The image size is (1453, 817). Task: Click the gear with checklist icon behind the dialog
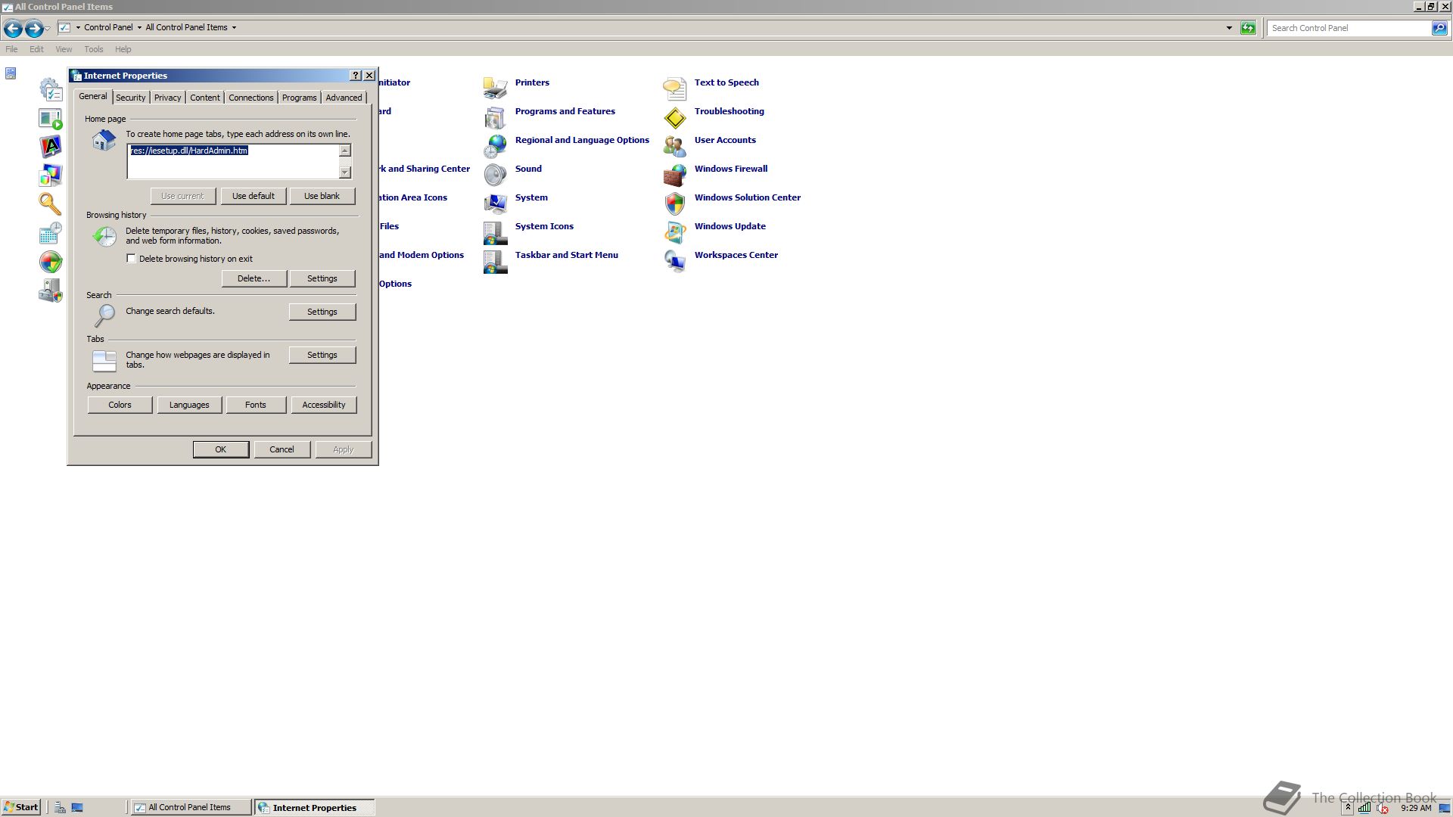point(51,89)
